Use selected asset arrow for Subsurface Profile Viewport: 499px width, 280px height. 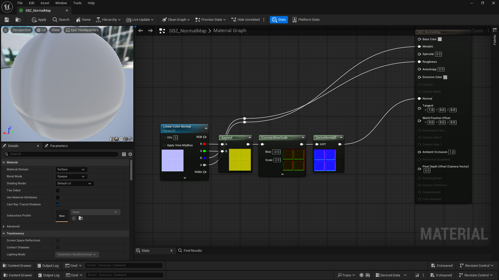point(74,218)
